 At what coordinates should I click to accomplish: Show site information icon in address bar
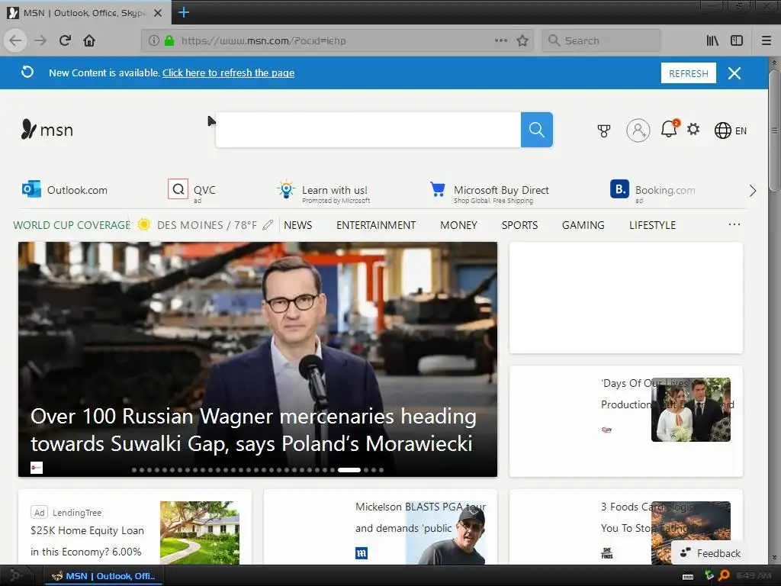(154, 40)
